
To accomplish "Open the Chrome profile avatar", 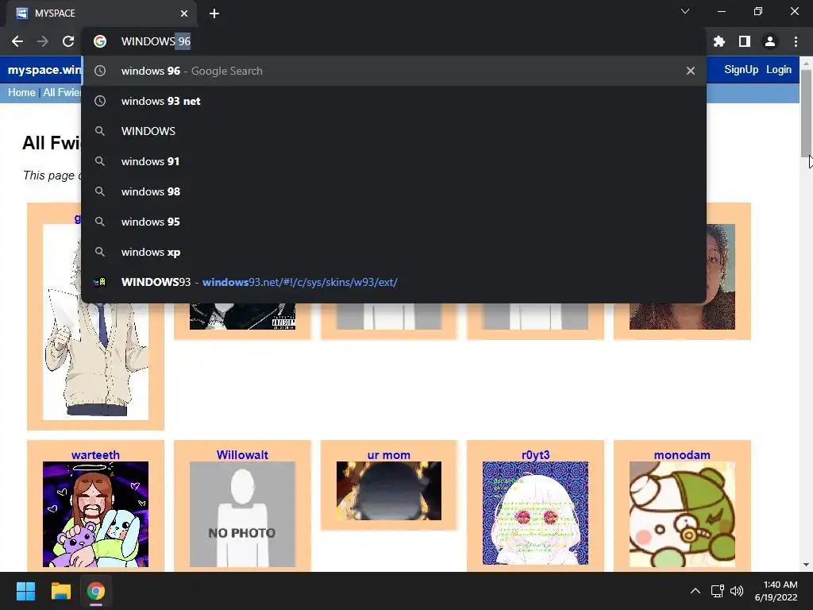I will click(x=770, y=41).
